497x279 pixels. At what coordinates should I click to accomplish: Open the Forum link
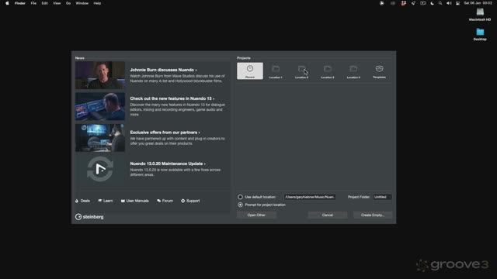coord(165,201)
